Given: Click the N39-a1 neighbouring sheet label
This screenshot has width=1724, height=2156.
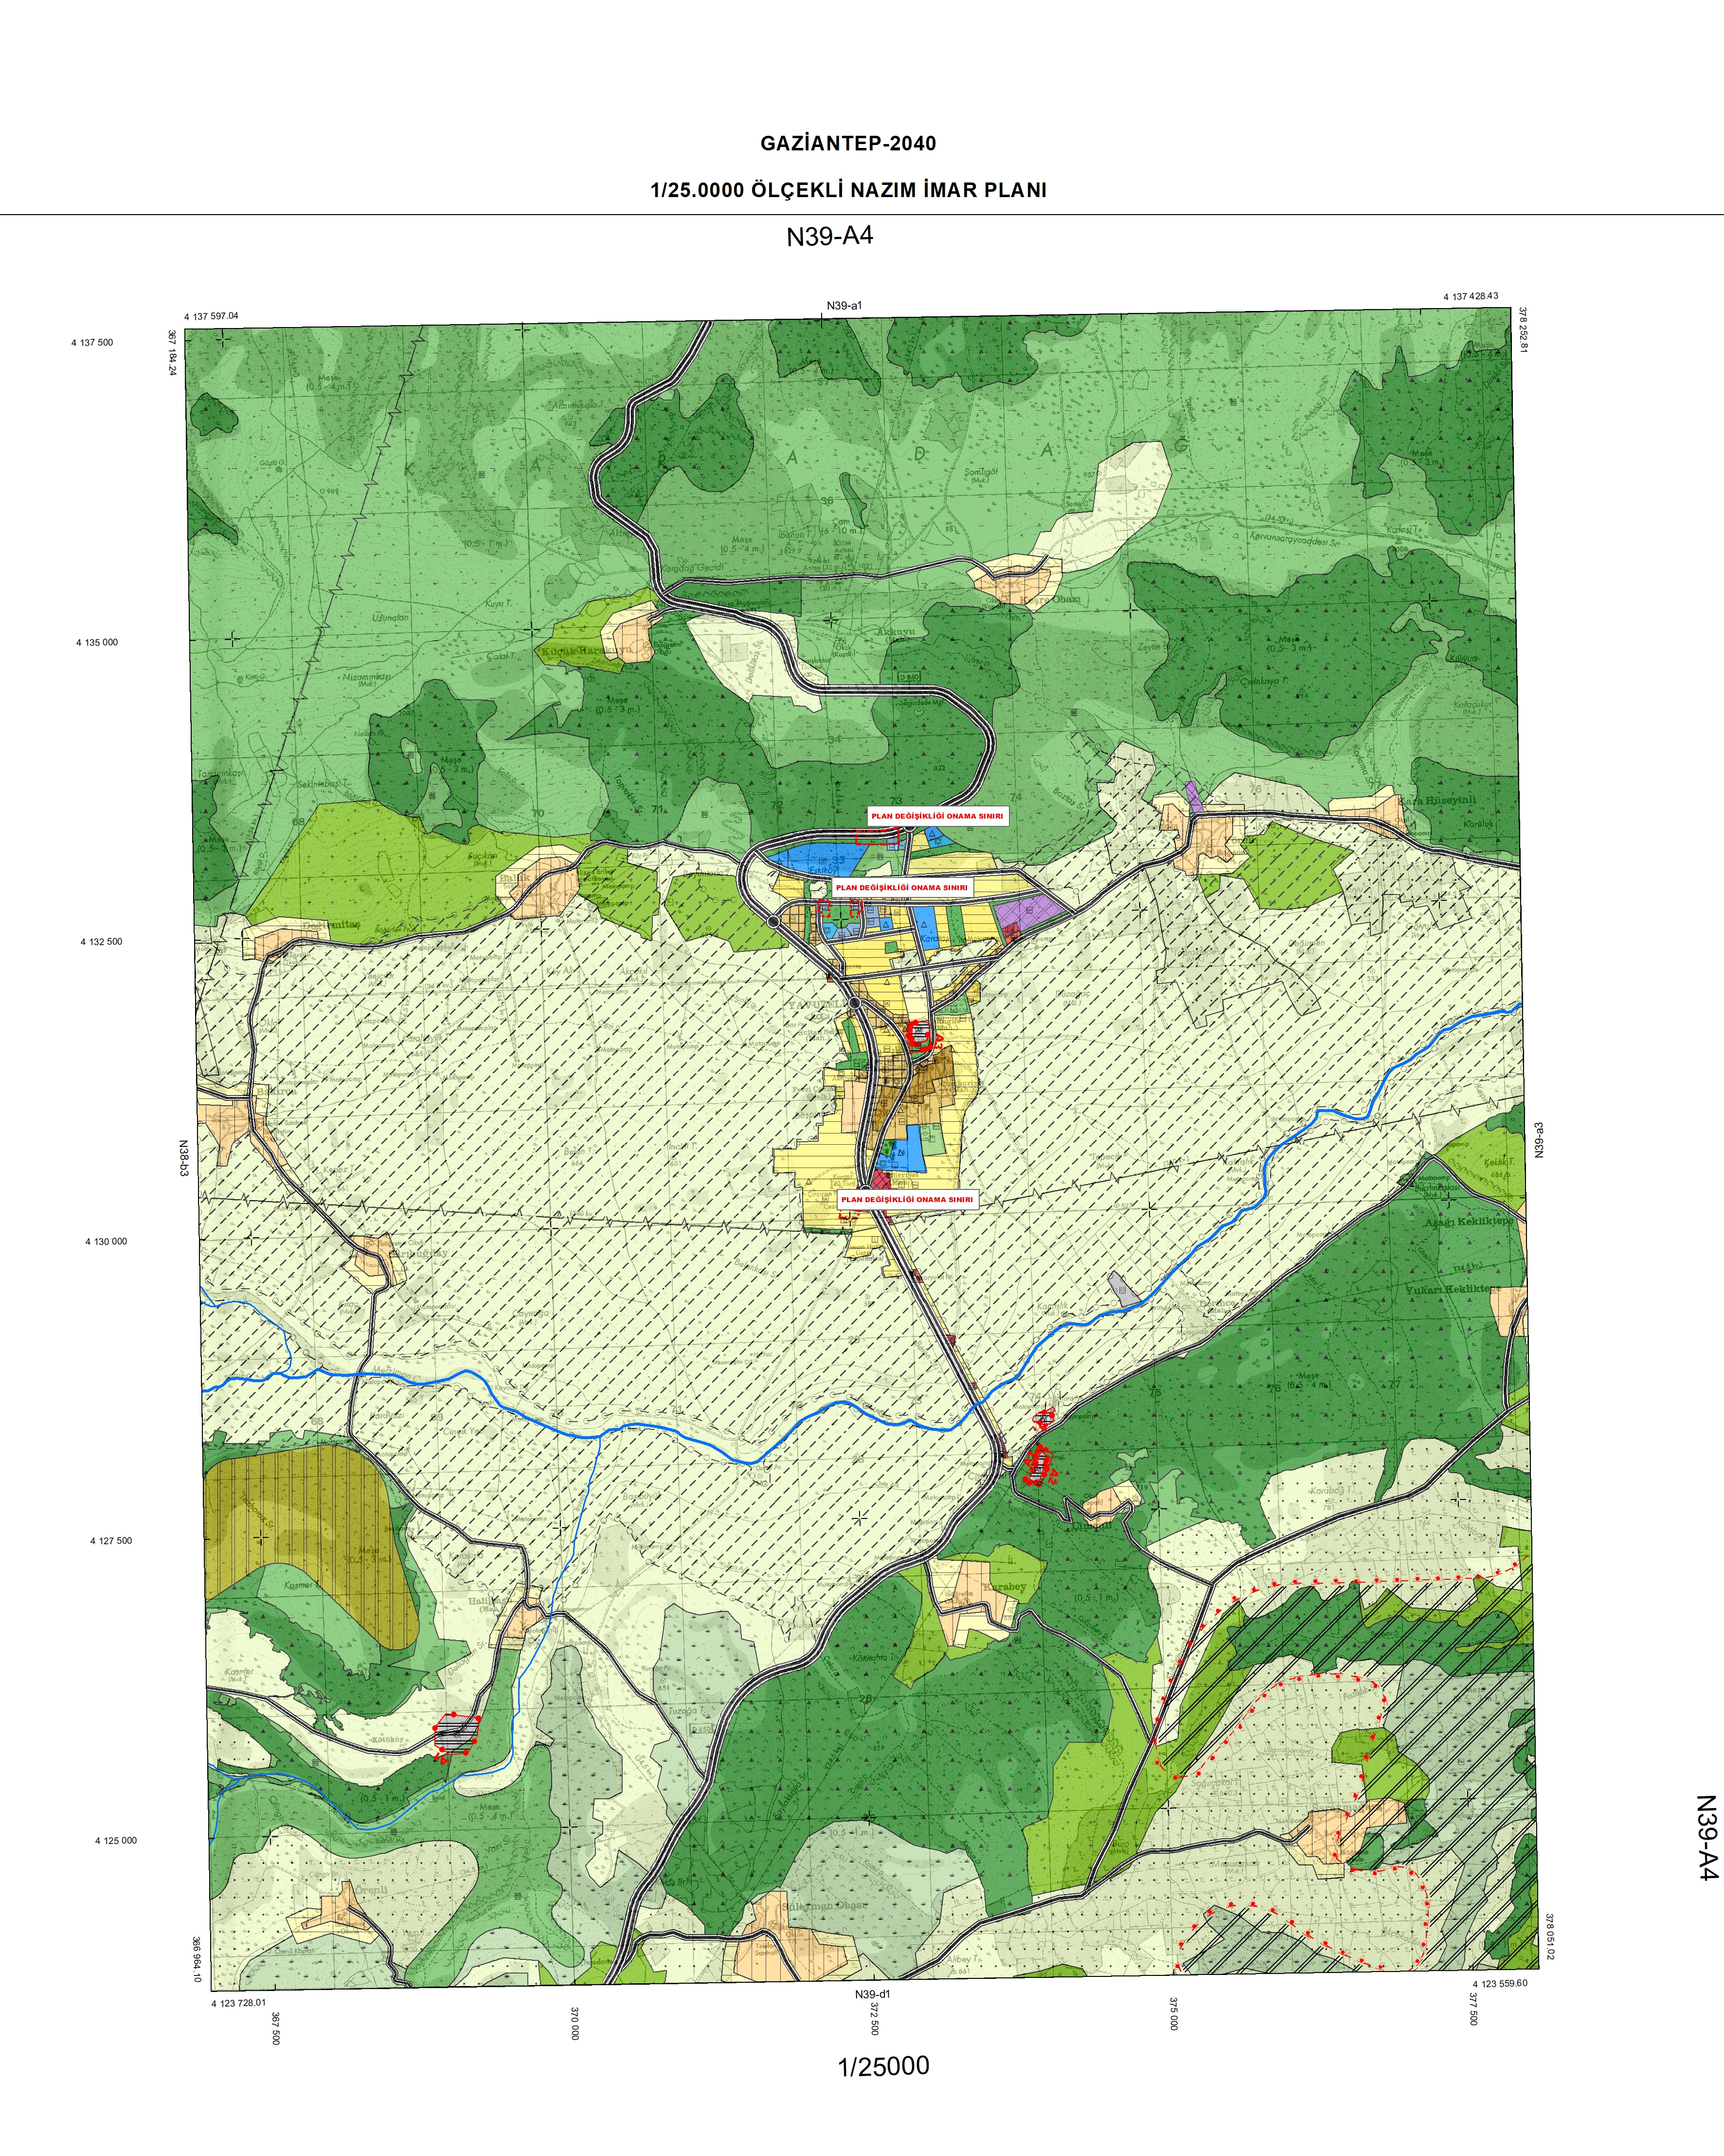Looking at the screenshot, I should (844, 306).
